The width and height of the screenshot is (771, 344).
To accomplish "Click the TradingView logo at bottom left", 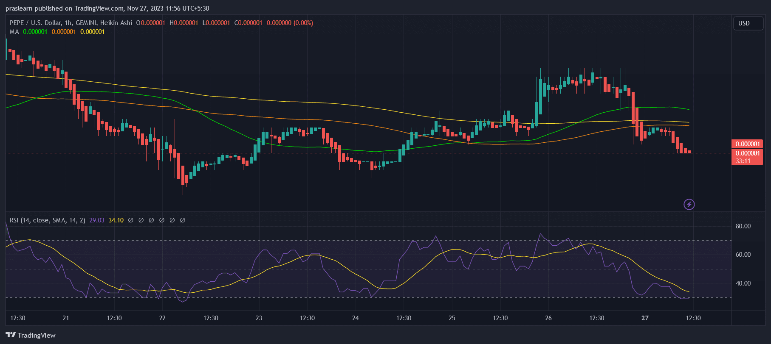I will click(x=31, y=335).
